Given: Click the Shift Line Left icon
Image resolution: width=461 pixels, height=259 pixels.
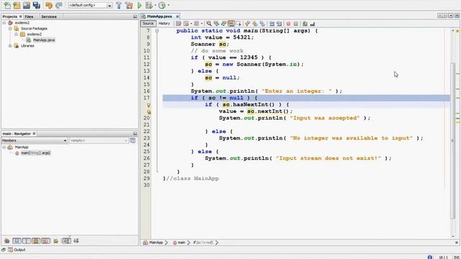Looking at the screenshot, I should click(272, 24).
